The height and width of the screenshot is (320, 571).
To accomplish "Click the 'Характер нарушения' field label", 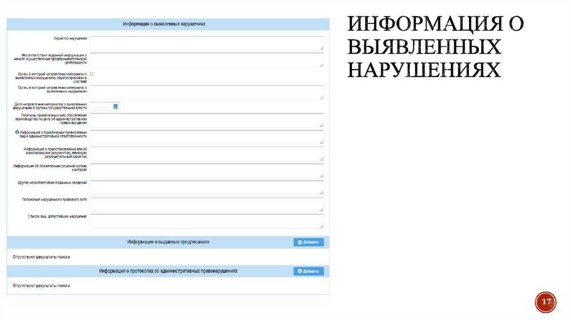I will point(70,38).
